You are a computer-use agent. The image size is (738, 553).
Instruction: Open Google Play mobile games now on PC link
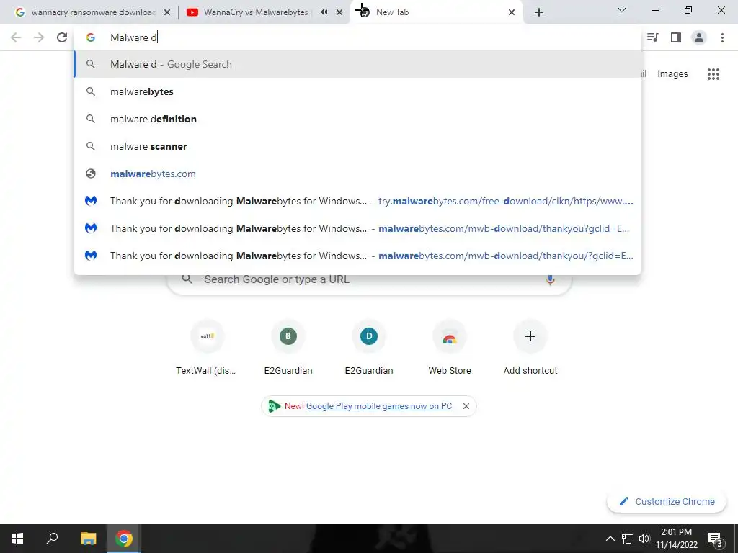(379, 406)
